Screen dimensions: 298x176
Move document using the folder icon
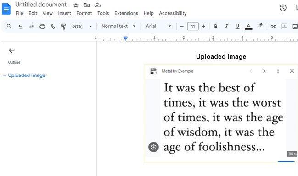pos(87,5)
